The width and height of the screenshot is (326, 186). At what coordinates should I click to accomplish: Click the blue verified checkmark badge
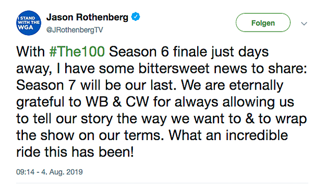click(x=135, y=17)
